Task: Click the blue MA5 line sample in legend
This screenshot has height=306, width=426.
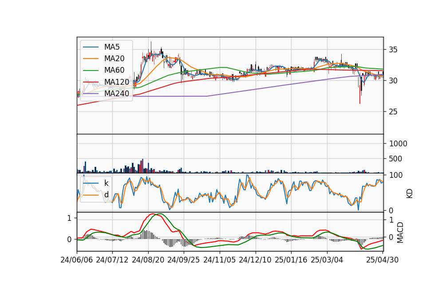Action: [x=91, y=47]
